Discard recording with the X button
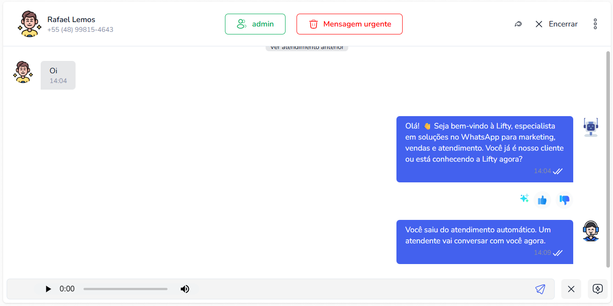The width and height of the screenshot is (613, 306). (571, 289)
